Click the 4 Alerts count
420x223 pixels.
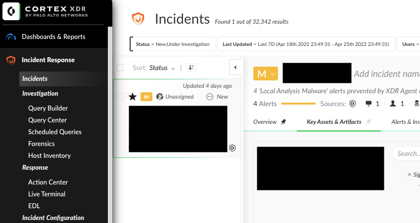pos(265,104)
